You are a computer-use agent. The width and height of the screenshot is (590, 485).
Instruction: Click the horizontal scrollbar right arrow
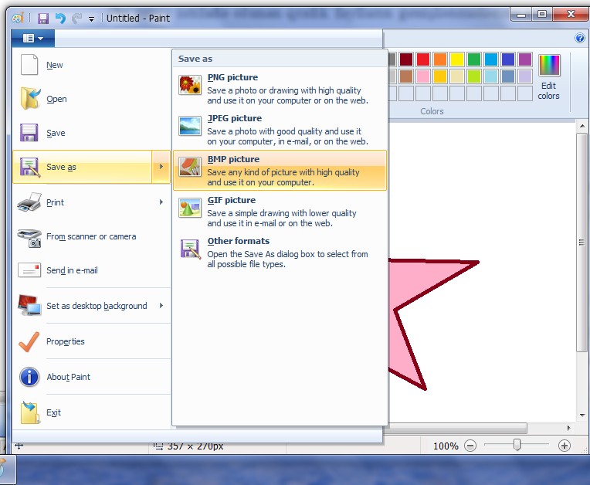568,428
